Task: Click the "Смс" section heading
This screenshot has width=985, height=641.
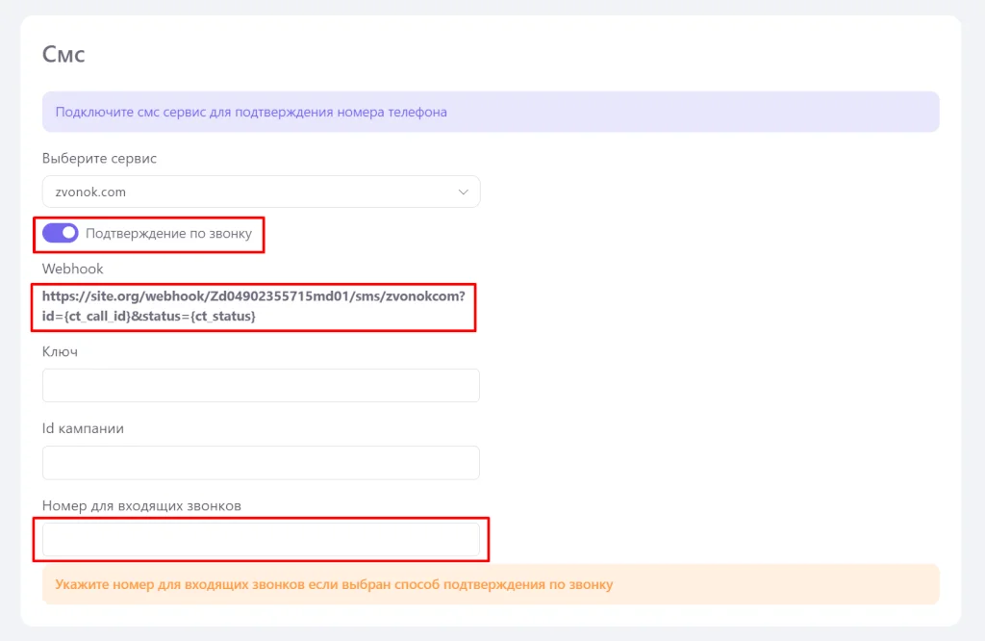Action: (63, 54)
